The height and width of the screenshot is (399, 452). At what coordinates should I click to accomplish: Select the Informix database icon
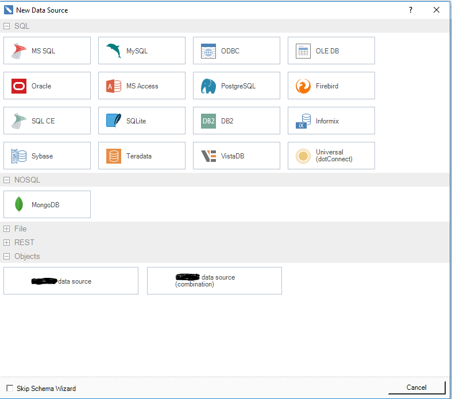[303, 121]
